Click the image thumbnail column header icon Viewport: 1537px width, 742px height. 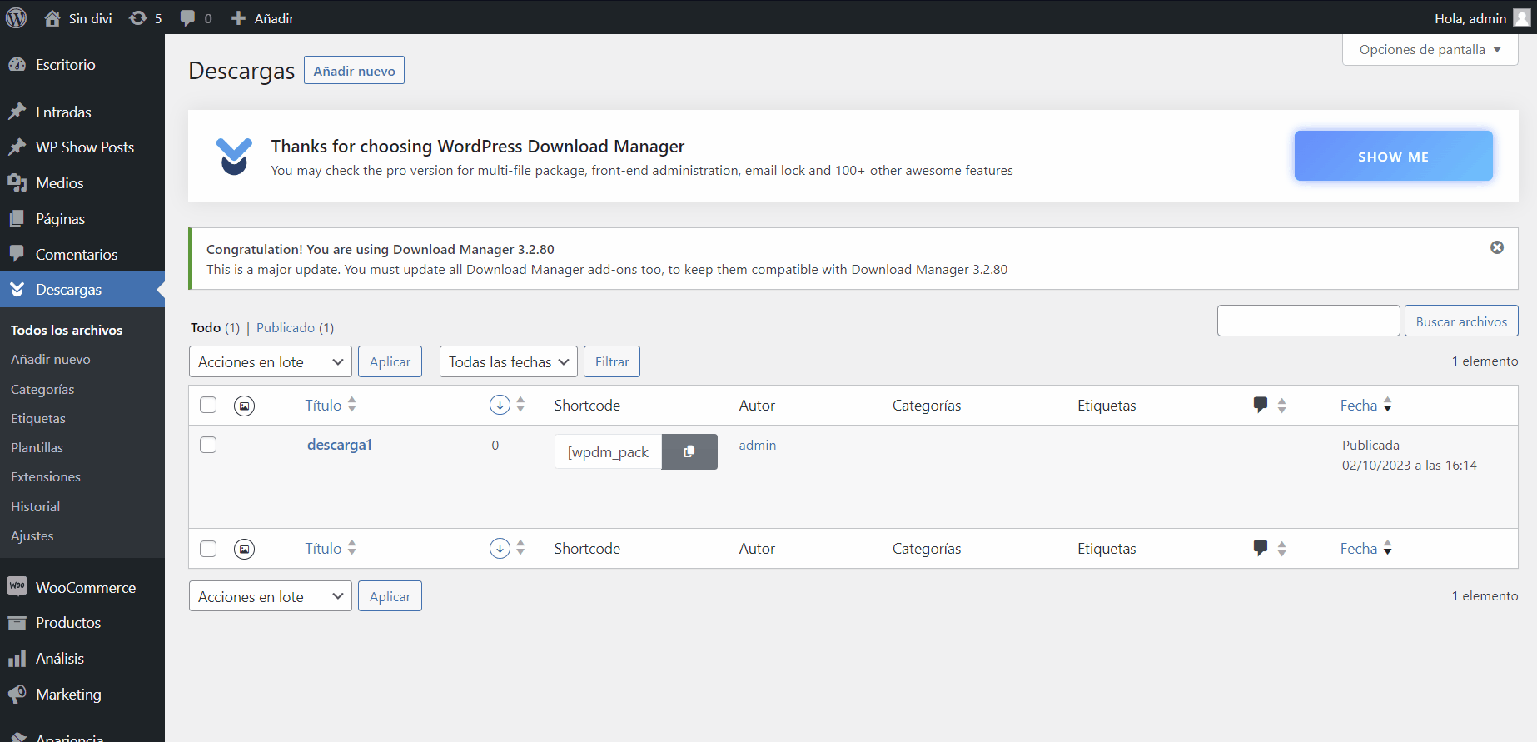[244, 406]
